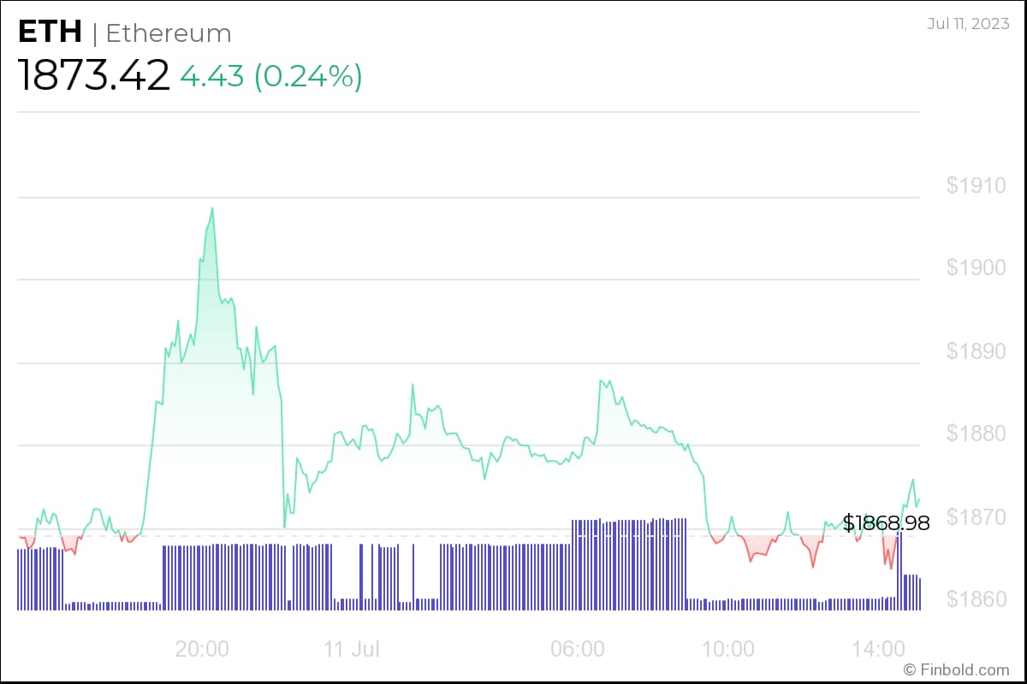Click the $1868.98 reference price label

pyautogui.click(x=886, y=522)
